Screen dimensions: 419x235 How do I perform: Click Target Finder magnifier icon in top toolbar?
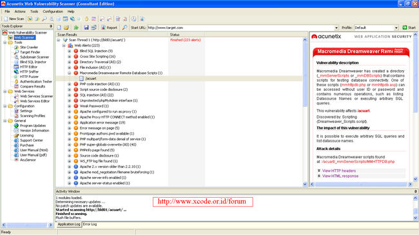pyautogui.click(x=44, y=19)
